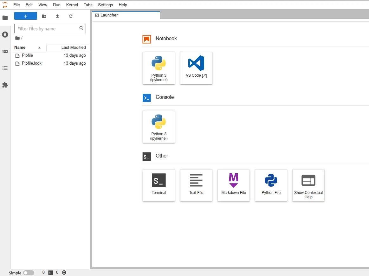Open the Running Terminals and Kernels sidebar

(x=5, y=35)
